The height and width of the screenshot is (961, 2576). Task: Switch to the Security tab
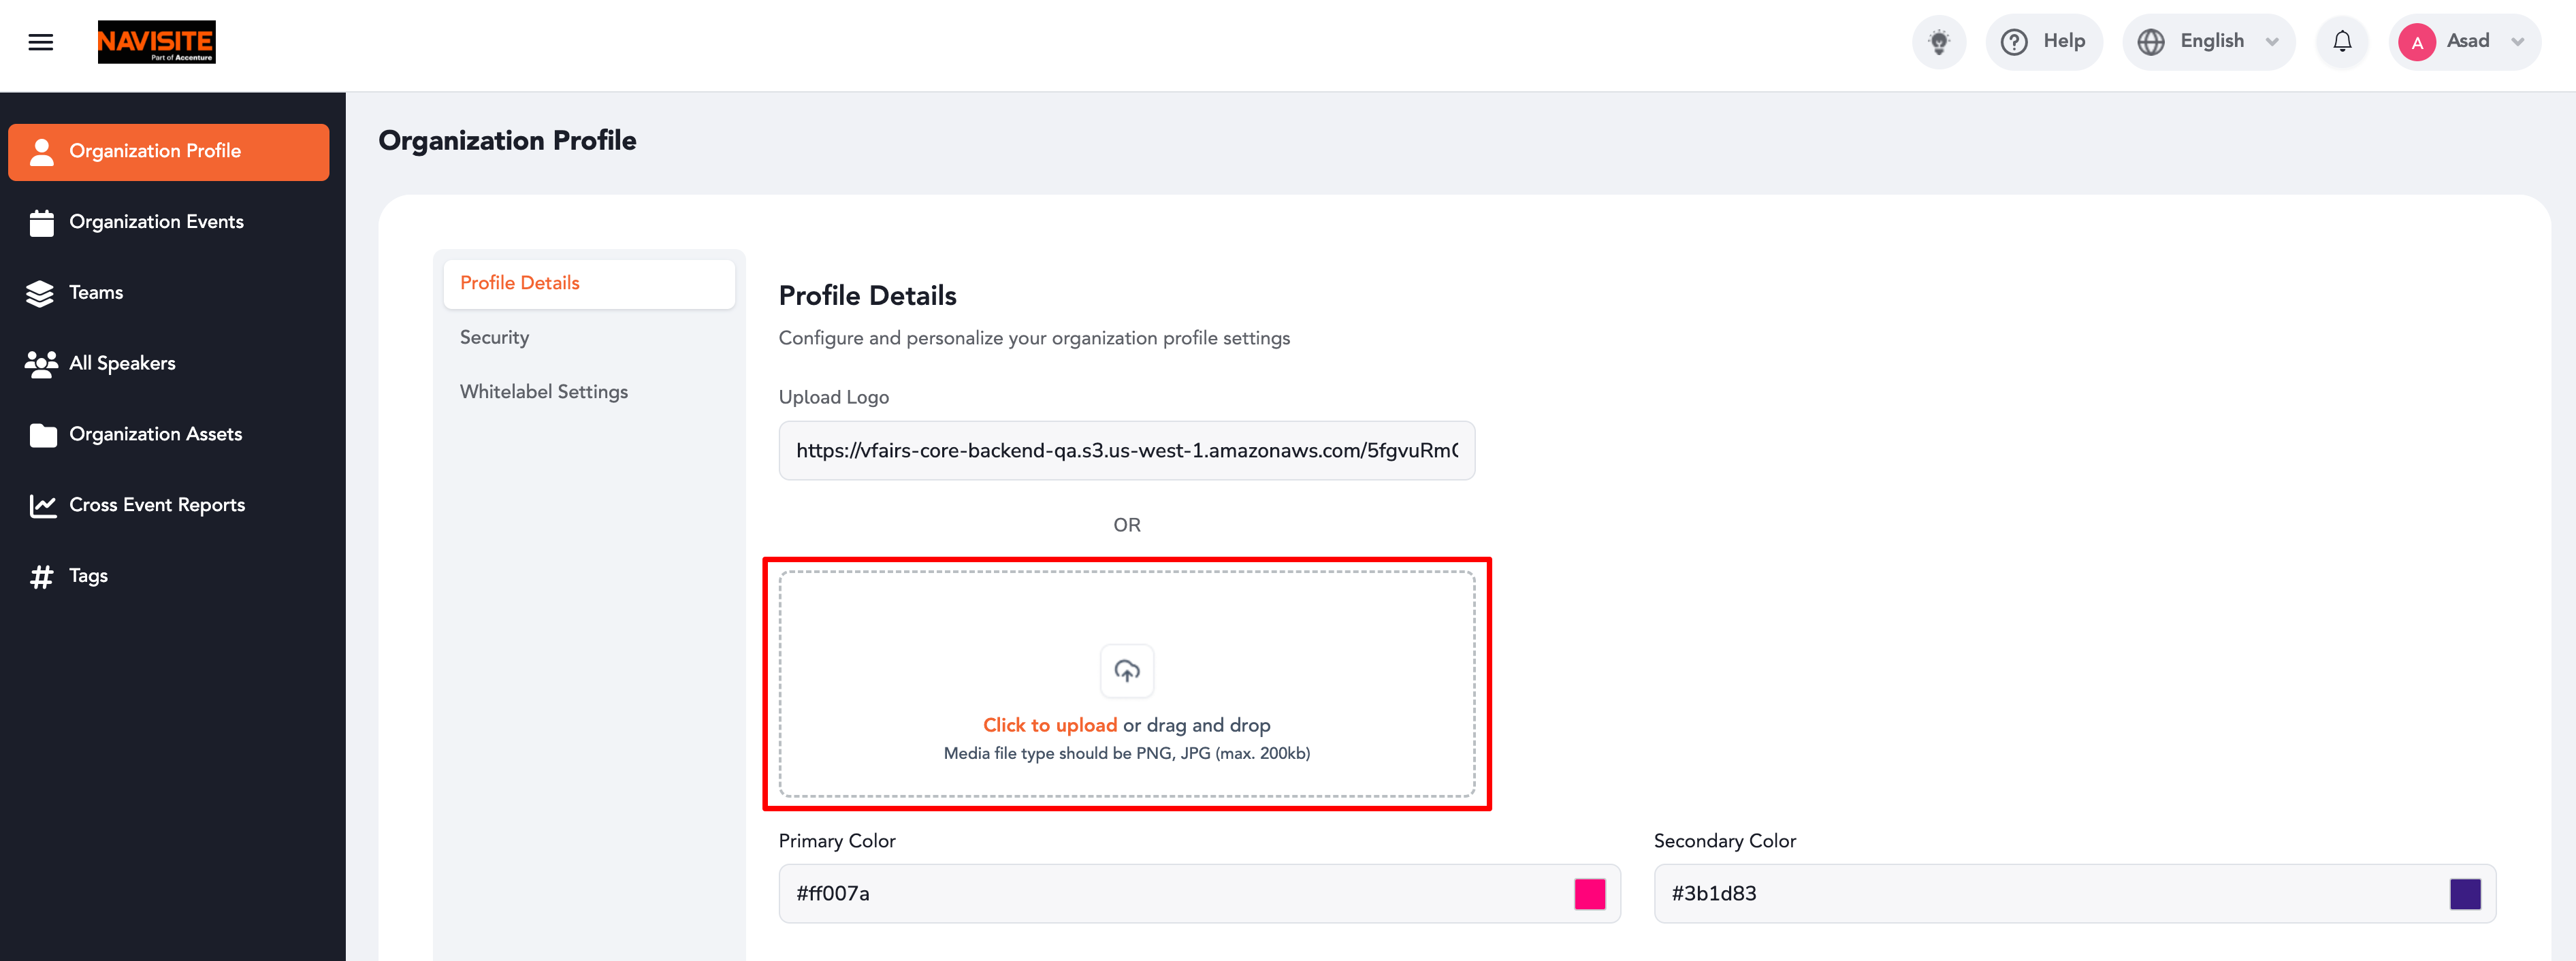[x=494, y=338]
